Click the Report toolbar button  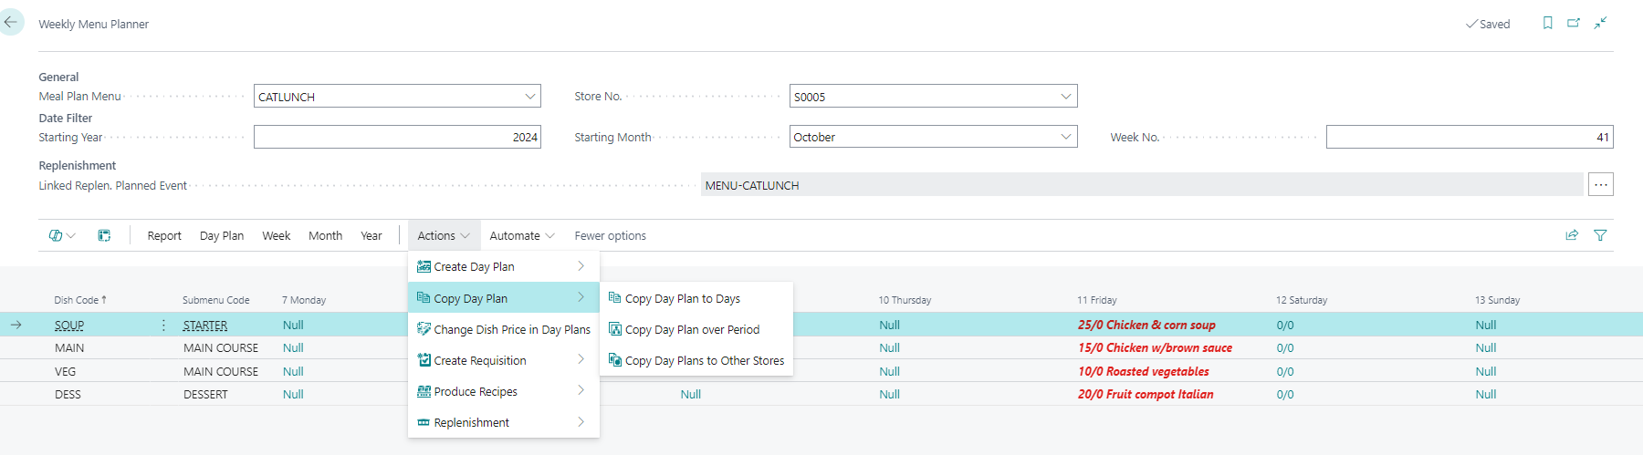click(164, 236)
